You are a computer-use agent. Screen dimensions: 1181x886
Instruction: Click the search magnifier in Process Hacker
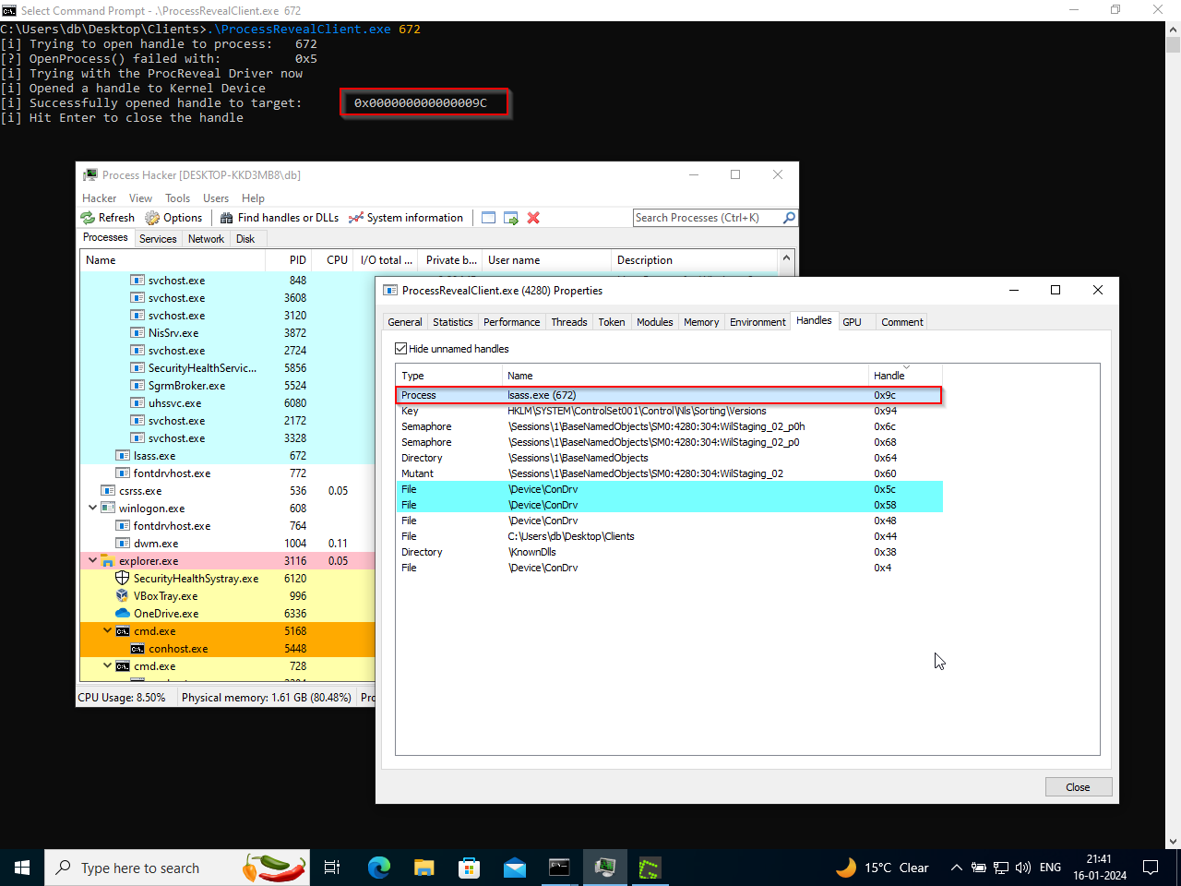point(789,218)
